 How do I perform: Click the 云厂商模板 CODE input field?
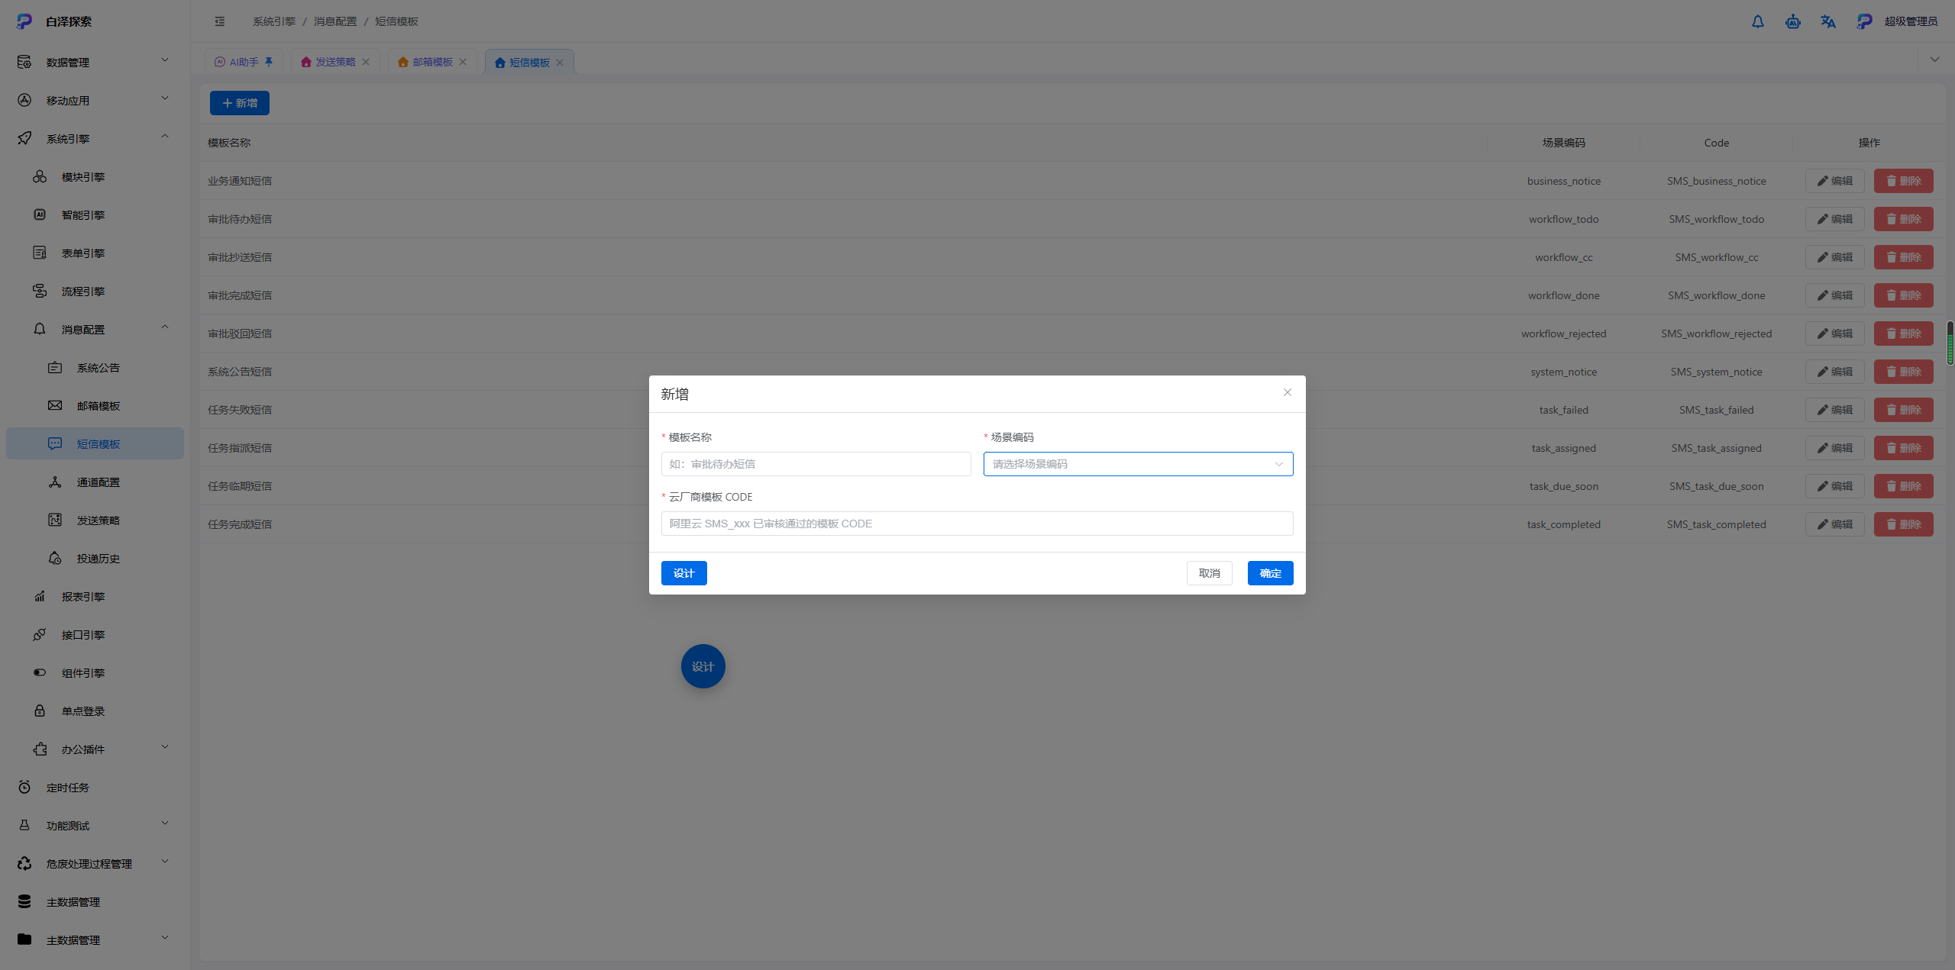point(977,524)
